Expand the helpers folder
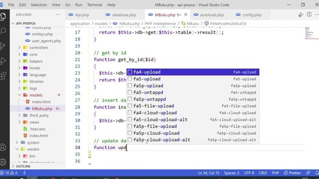319x179 pixels. (x=19, y=61)
